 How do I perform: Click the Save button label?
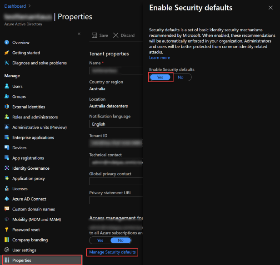pos(104,35)
